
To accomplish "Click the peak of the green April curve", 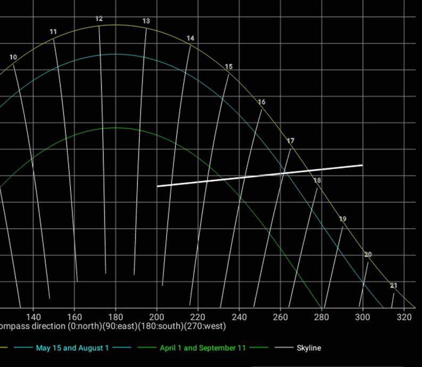I will 115,128.
